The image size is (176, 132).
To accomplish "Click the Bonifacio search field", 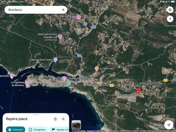I will tap(36, 10).
